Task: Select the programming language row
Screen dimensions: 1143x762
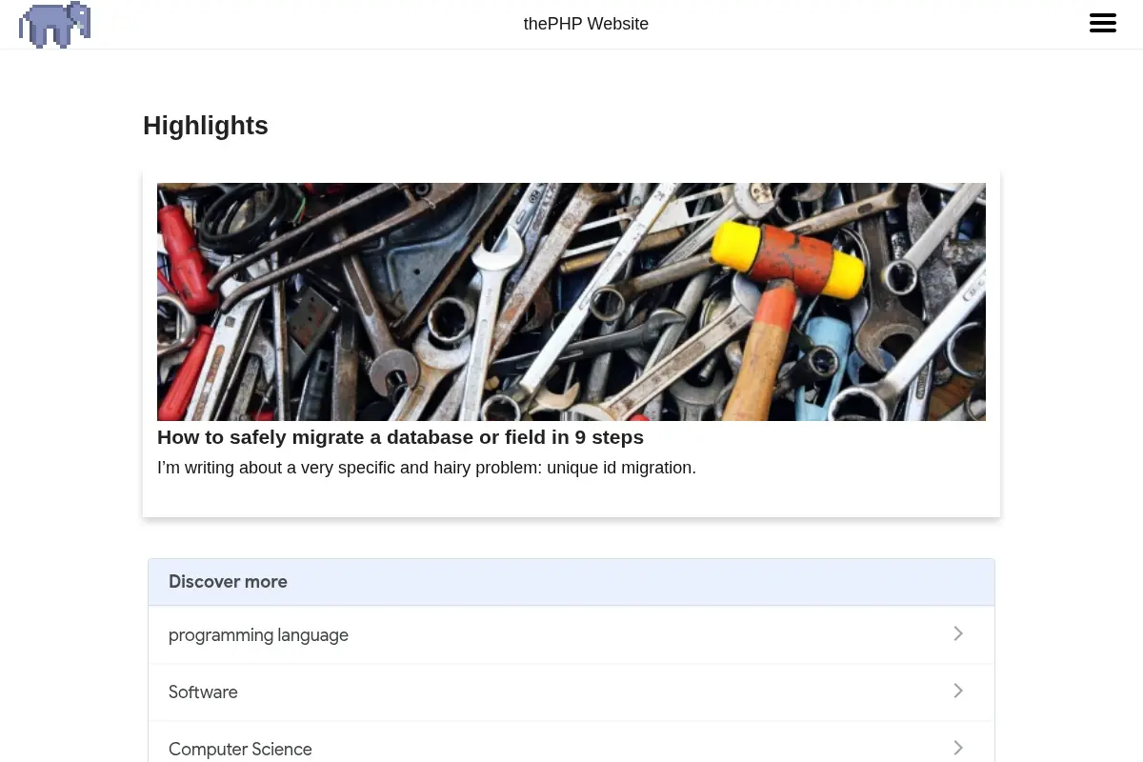Action: (x=571, y=635)
